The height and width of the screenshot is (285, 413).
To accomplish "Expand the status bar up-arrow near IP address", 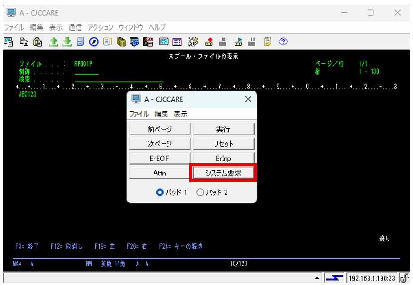I will [x=317, y=278].
